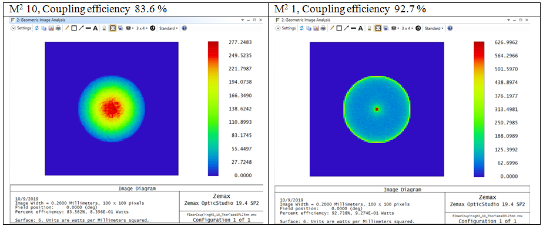The image size is (543, 226).
Task: Pick the rectangle draw tool in M² 10 window
Action: [x=74, y=28]
